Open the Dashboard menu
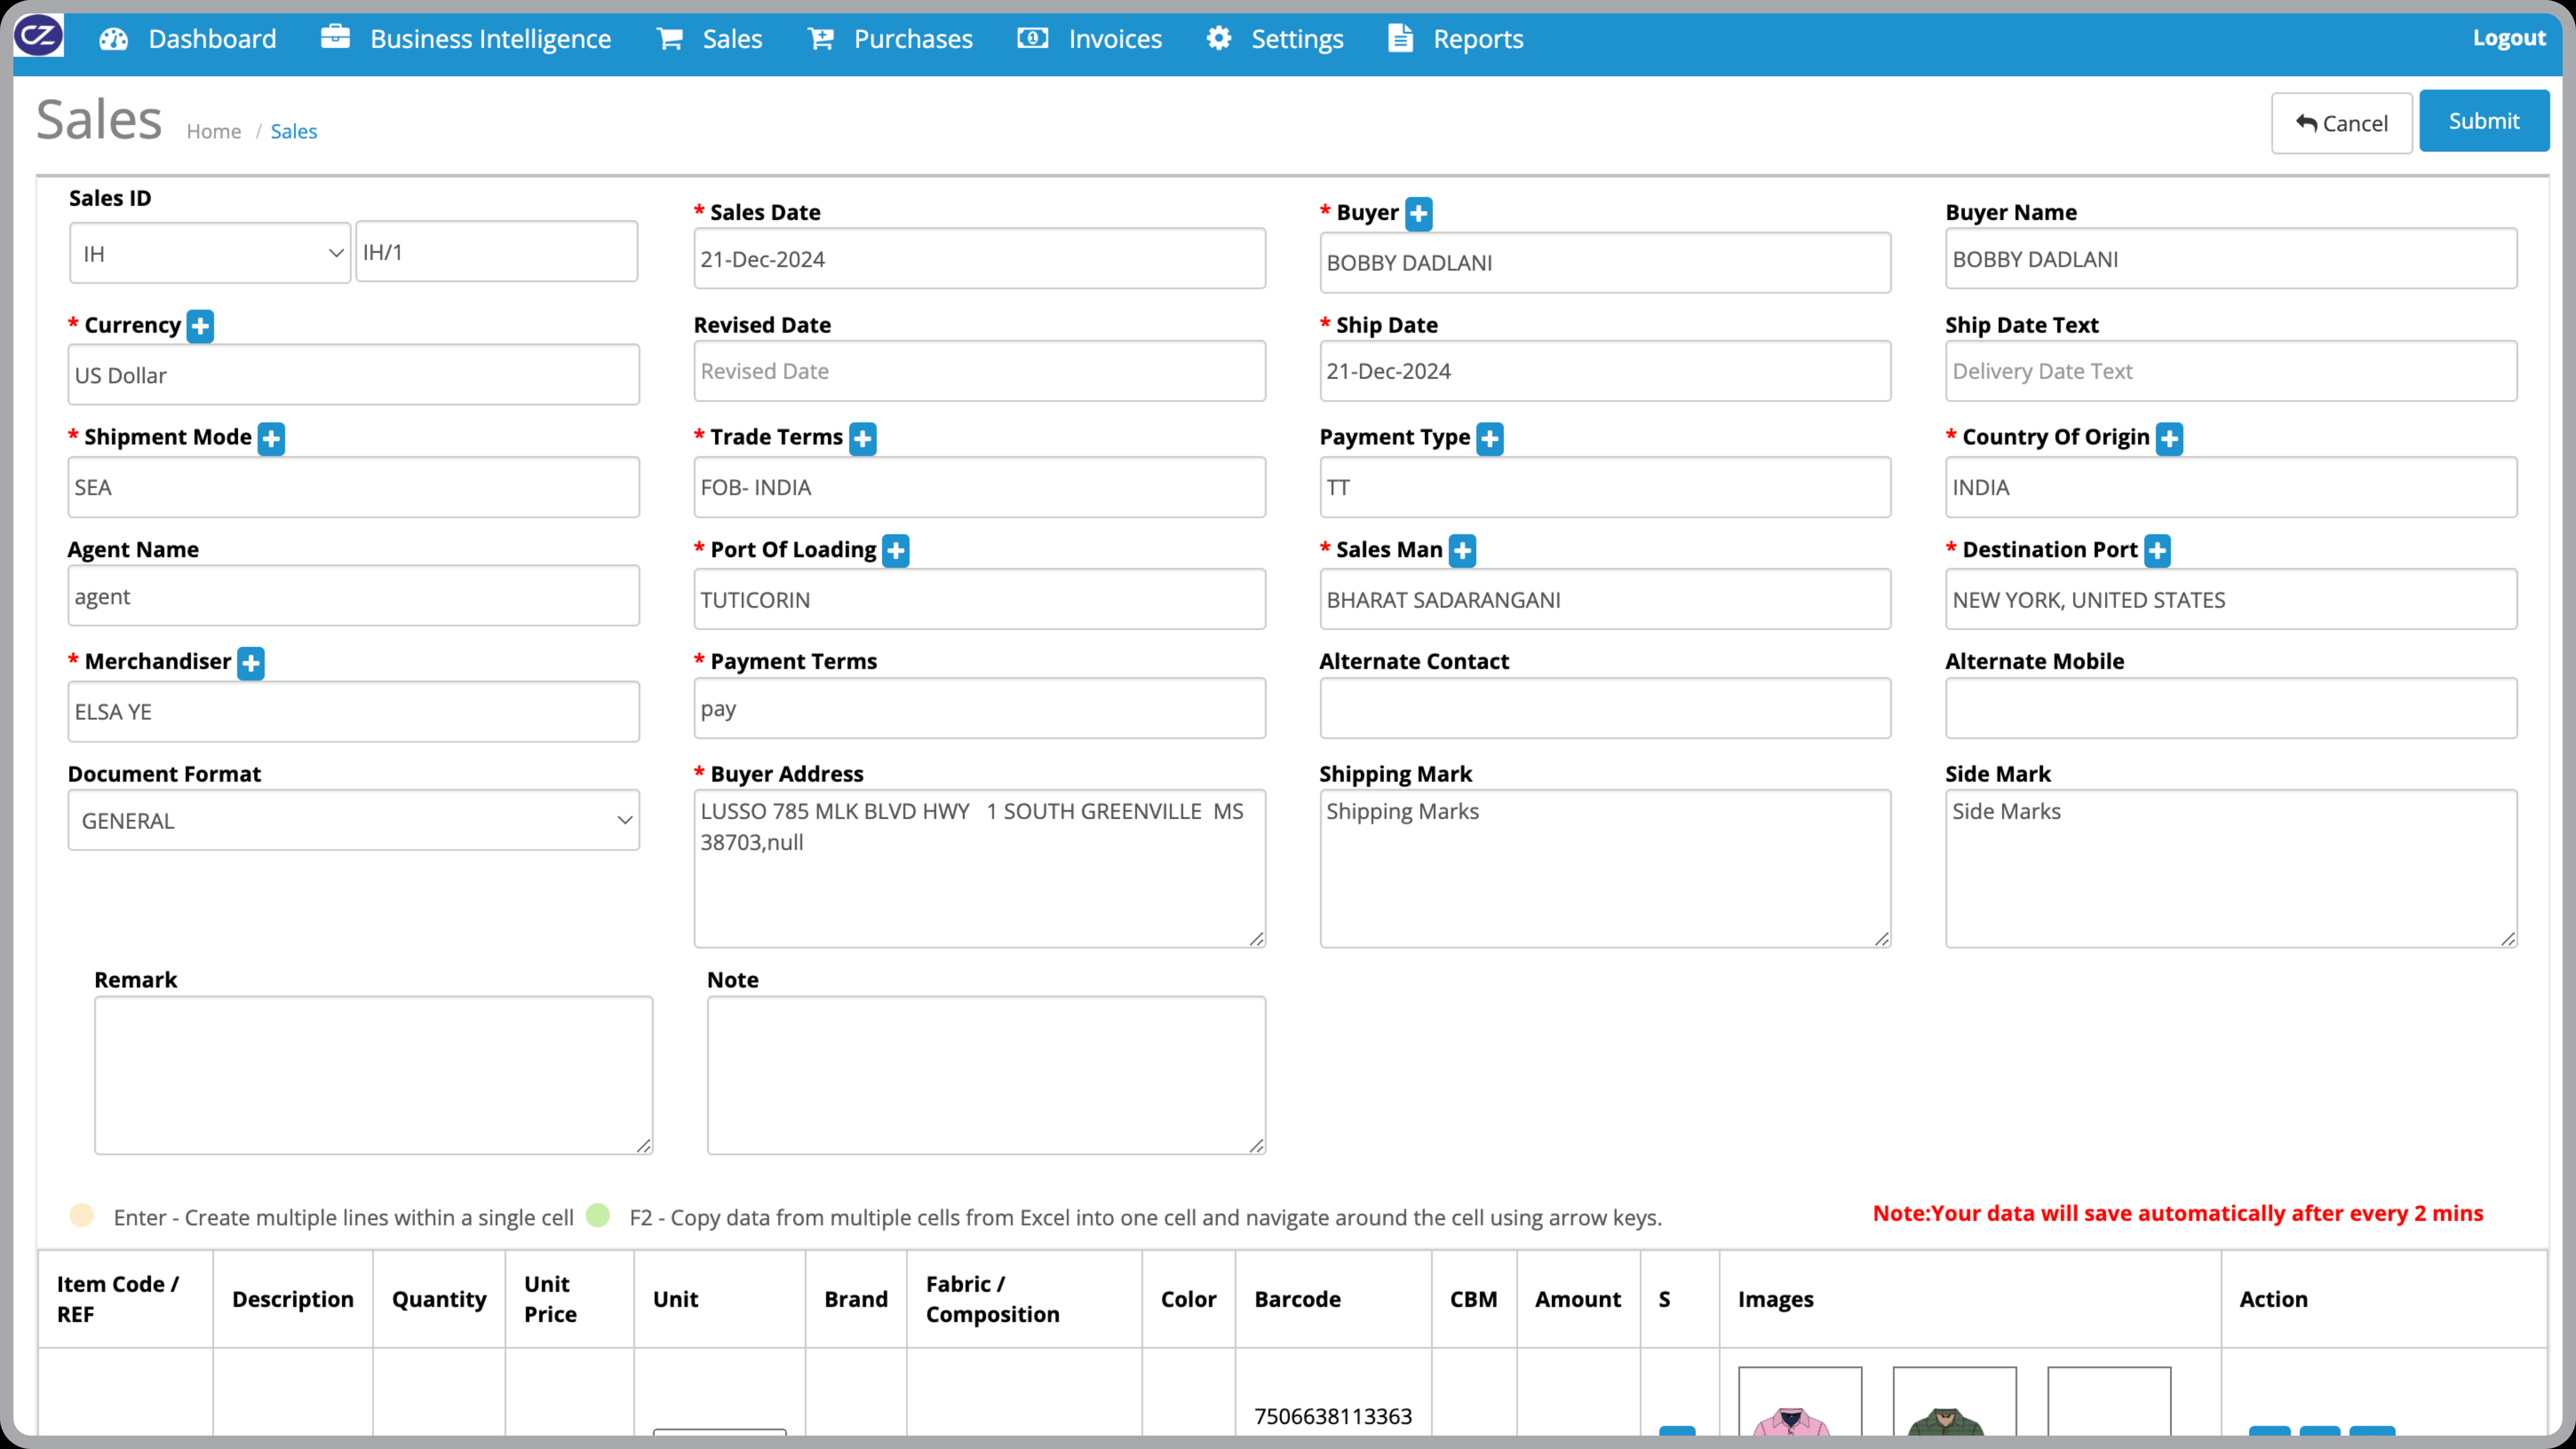 point(212,39)
